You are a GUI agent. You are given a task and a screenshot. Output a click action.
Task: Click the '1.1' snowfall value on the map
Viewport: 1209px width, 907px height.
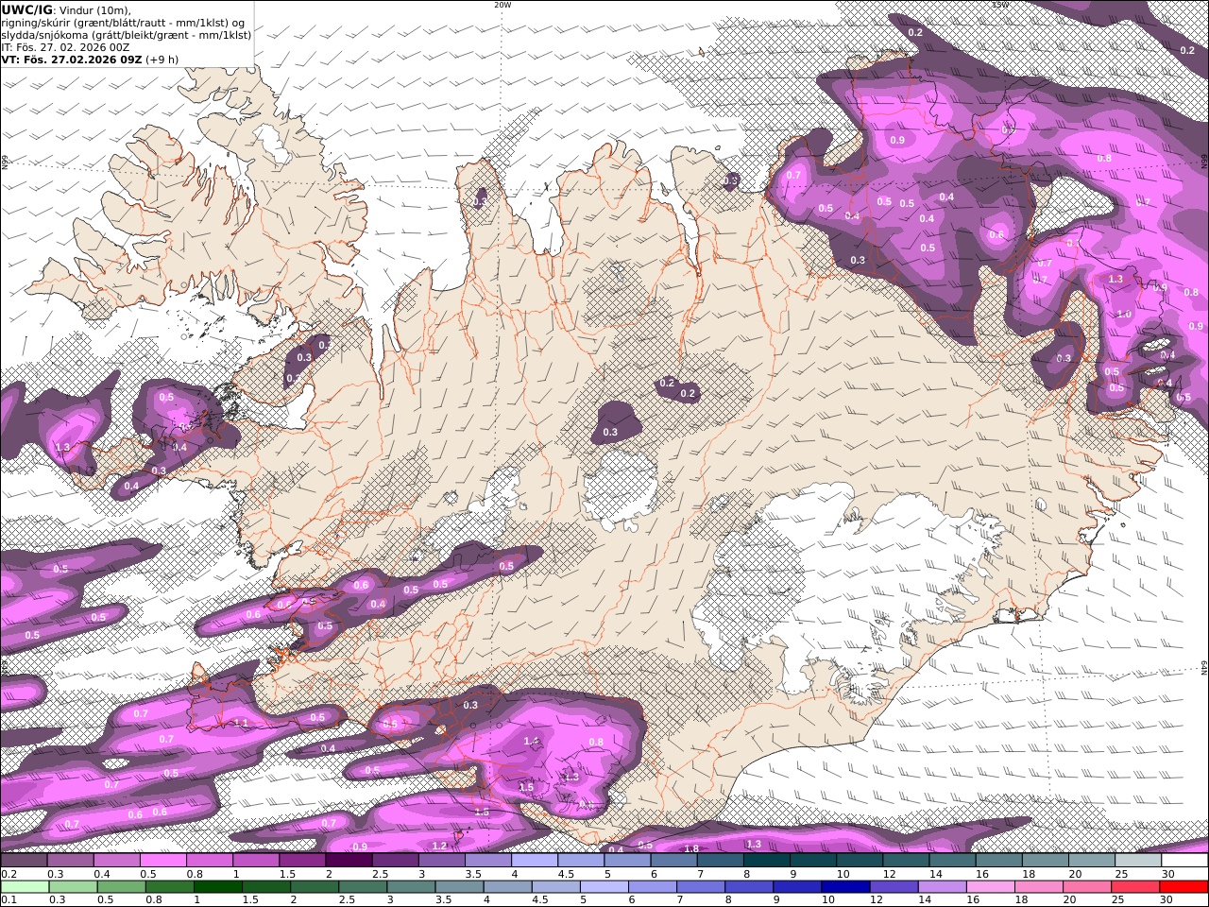coord(240,724)
